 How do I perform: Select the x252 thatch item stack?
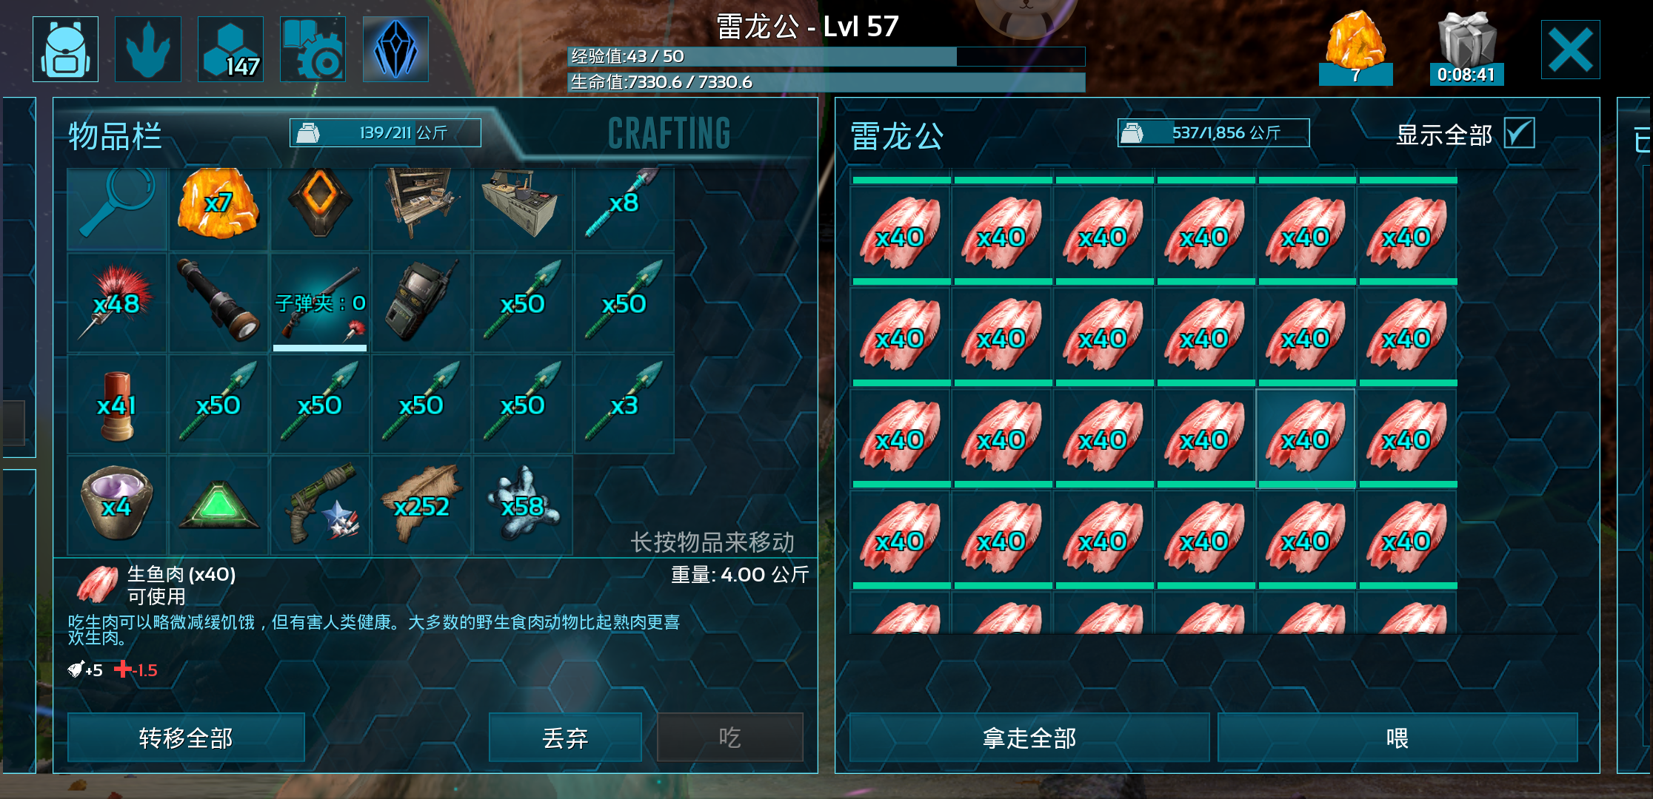pyautogui.click(x=421, y=505)
